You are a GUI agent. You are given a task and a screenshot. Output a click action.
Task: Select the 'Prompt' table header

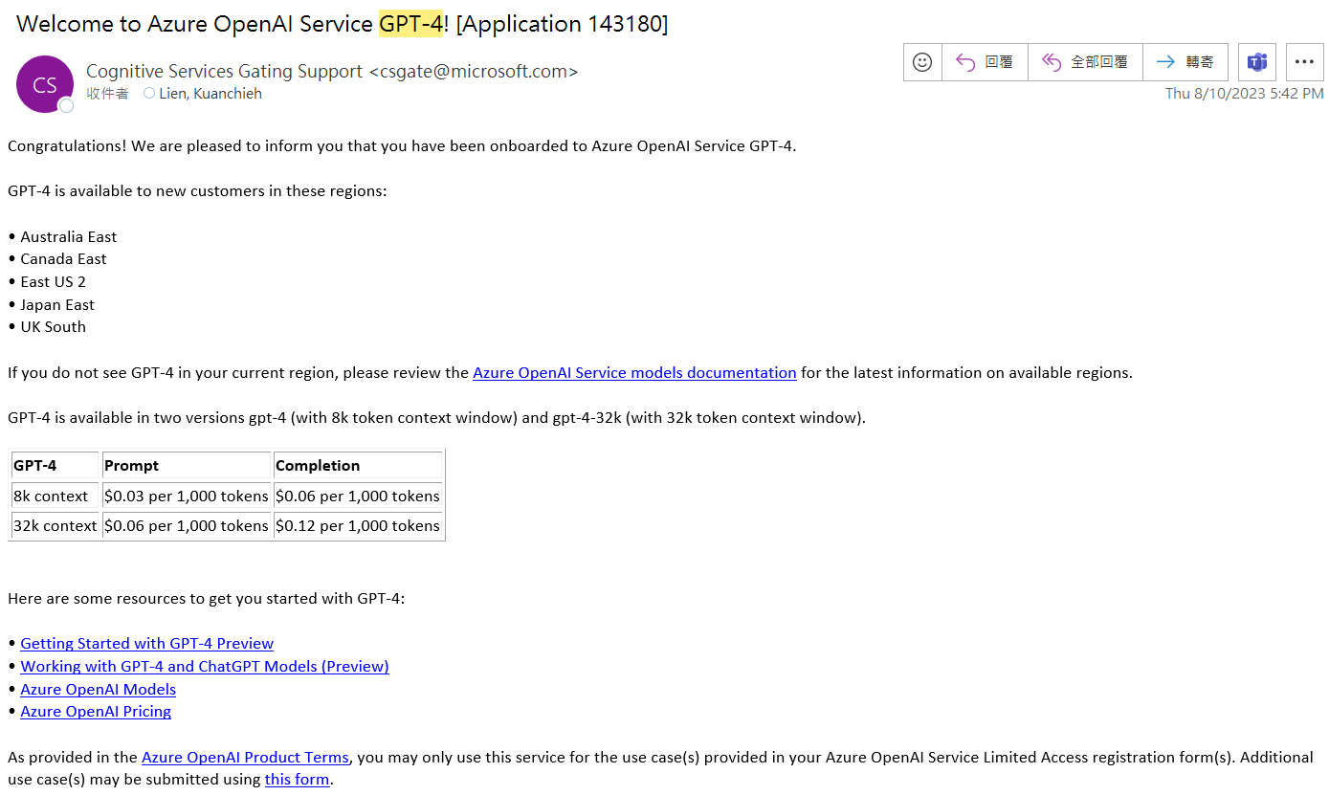pos(187,465)
